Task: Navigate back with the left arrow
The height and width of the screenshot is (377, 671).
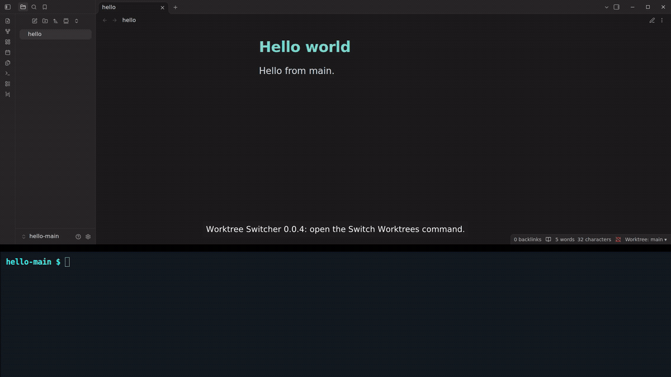Action: point(105,20)
